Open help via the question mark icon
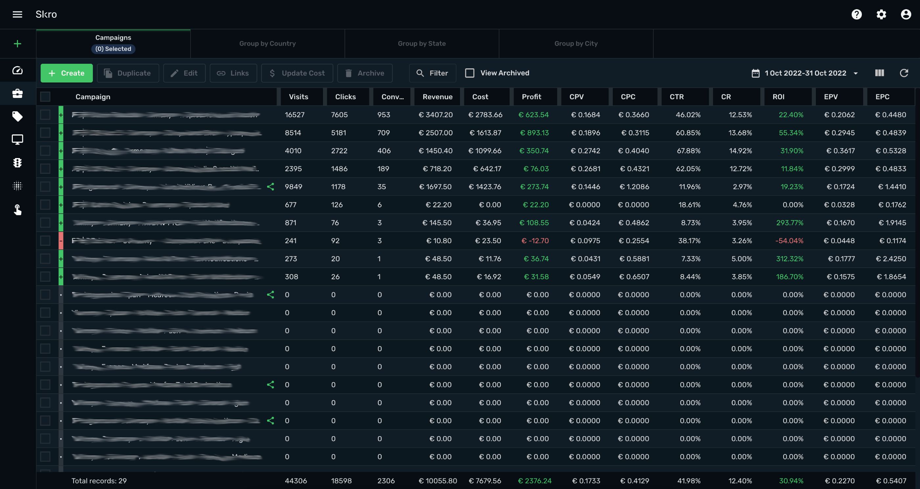Viewport: 920px width, 489px height. click(857, 14)
